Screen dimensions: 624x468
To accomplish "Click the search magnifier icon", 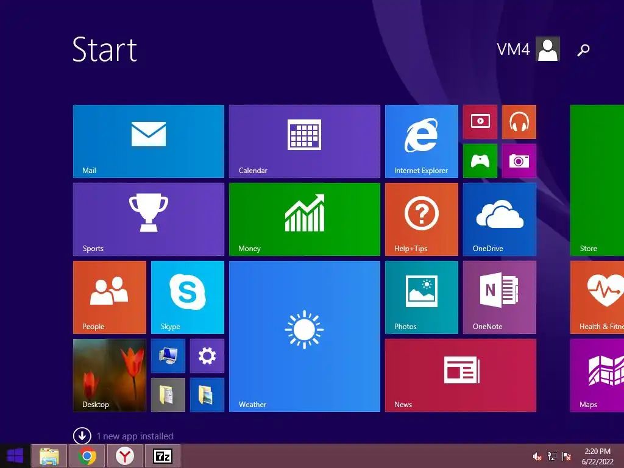I will (583, 50).
